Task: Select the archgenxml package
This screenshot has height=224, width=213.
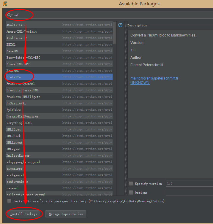Action: (x=59, y=175)
